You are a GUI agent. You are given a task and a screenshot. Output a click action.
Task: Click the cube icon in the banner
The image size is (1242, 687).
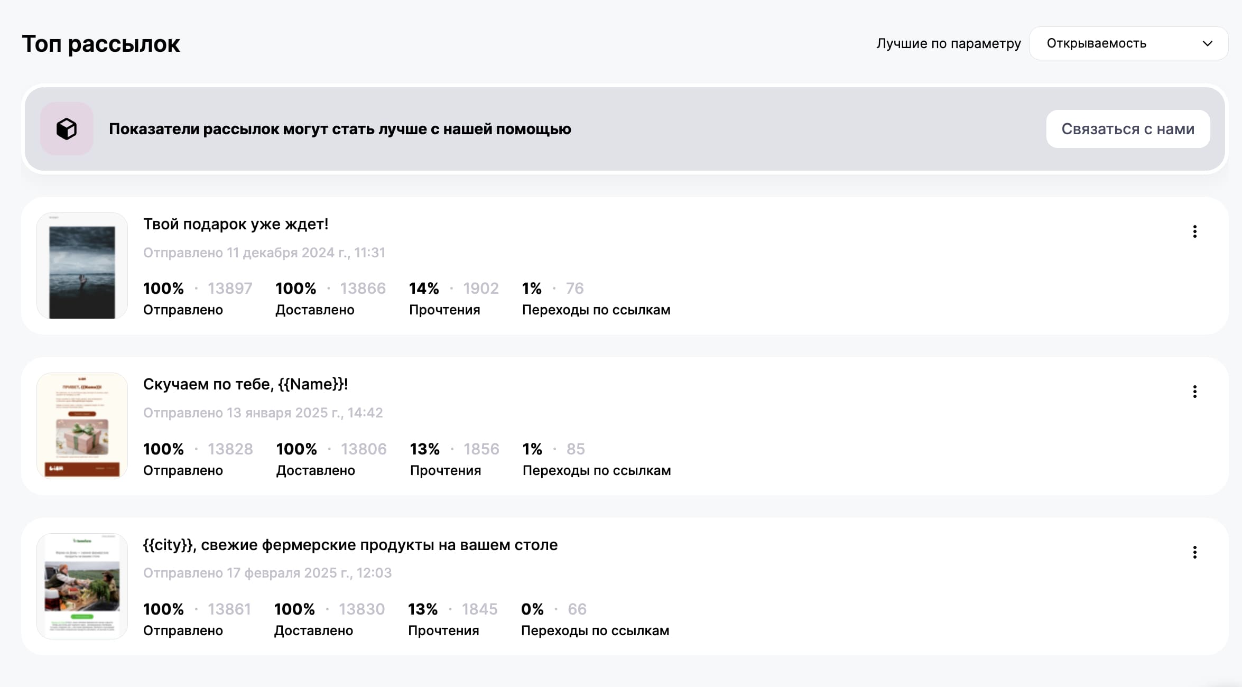click(67, 129)
